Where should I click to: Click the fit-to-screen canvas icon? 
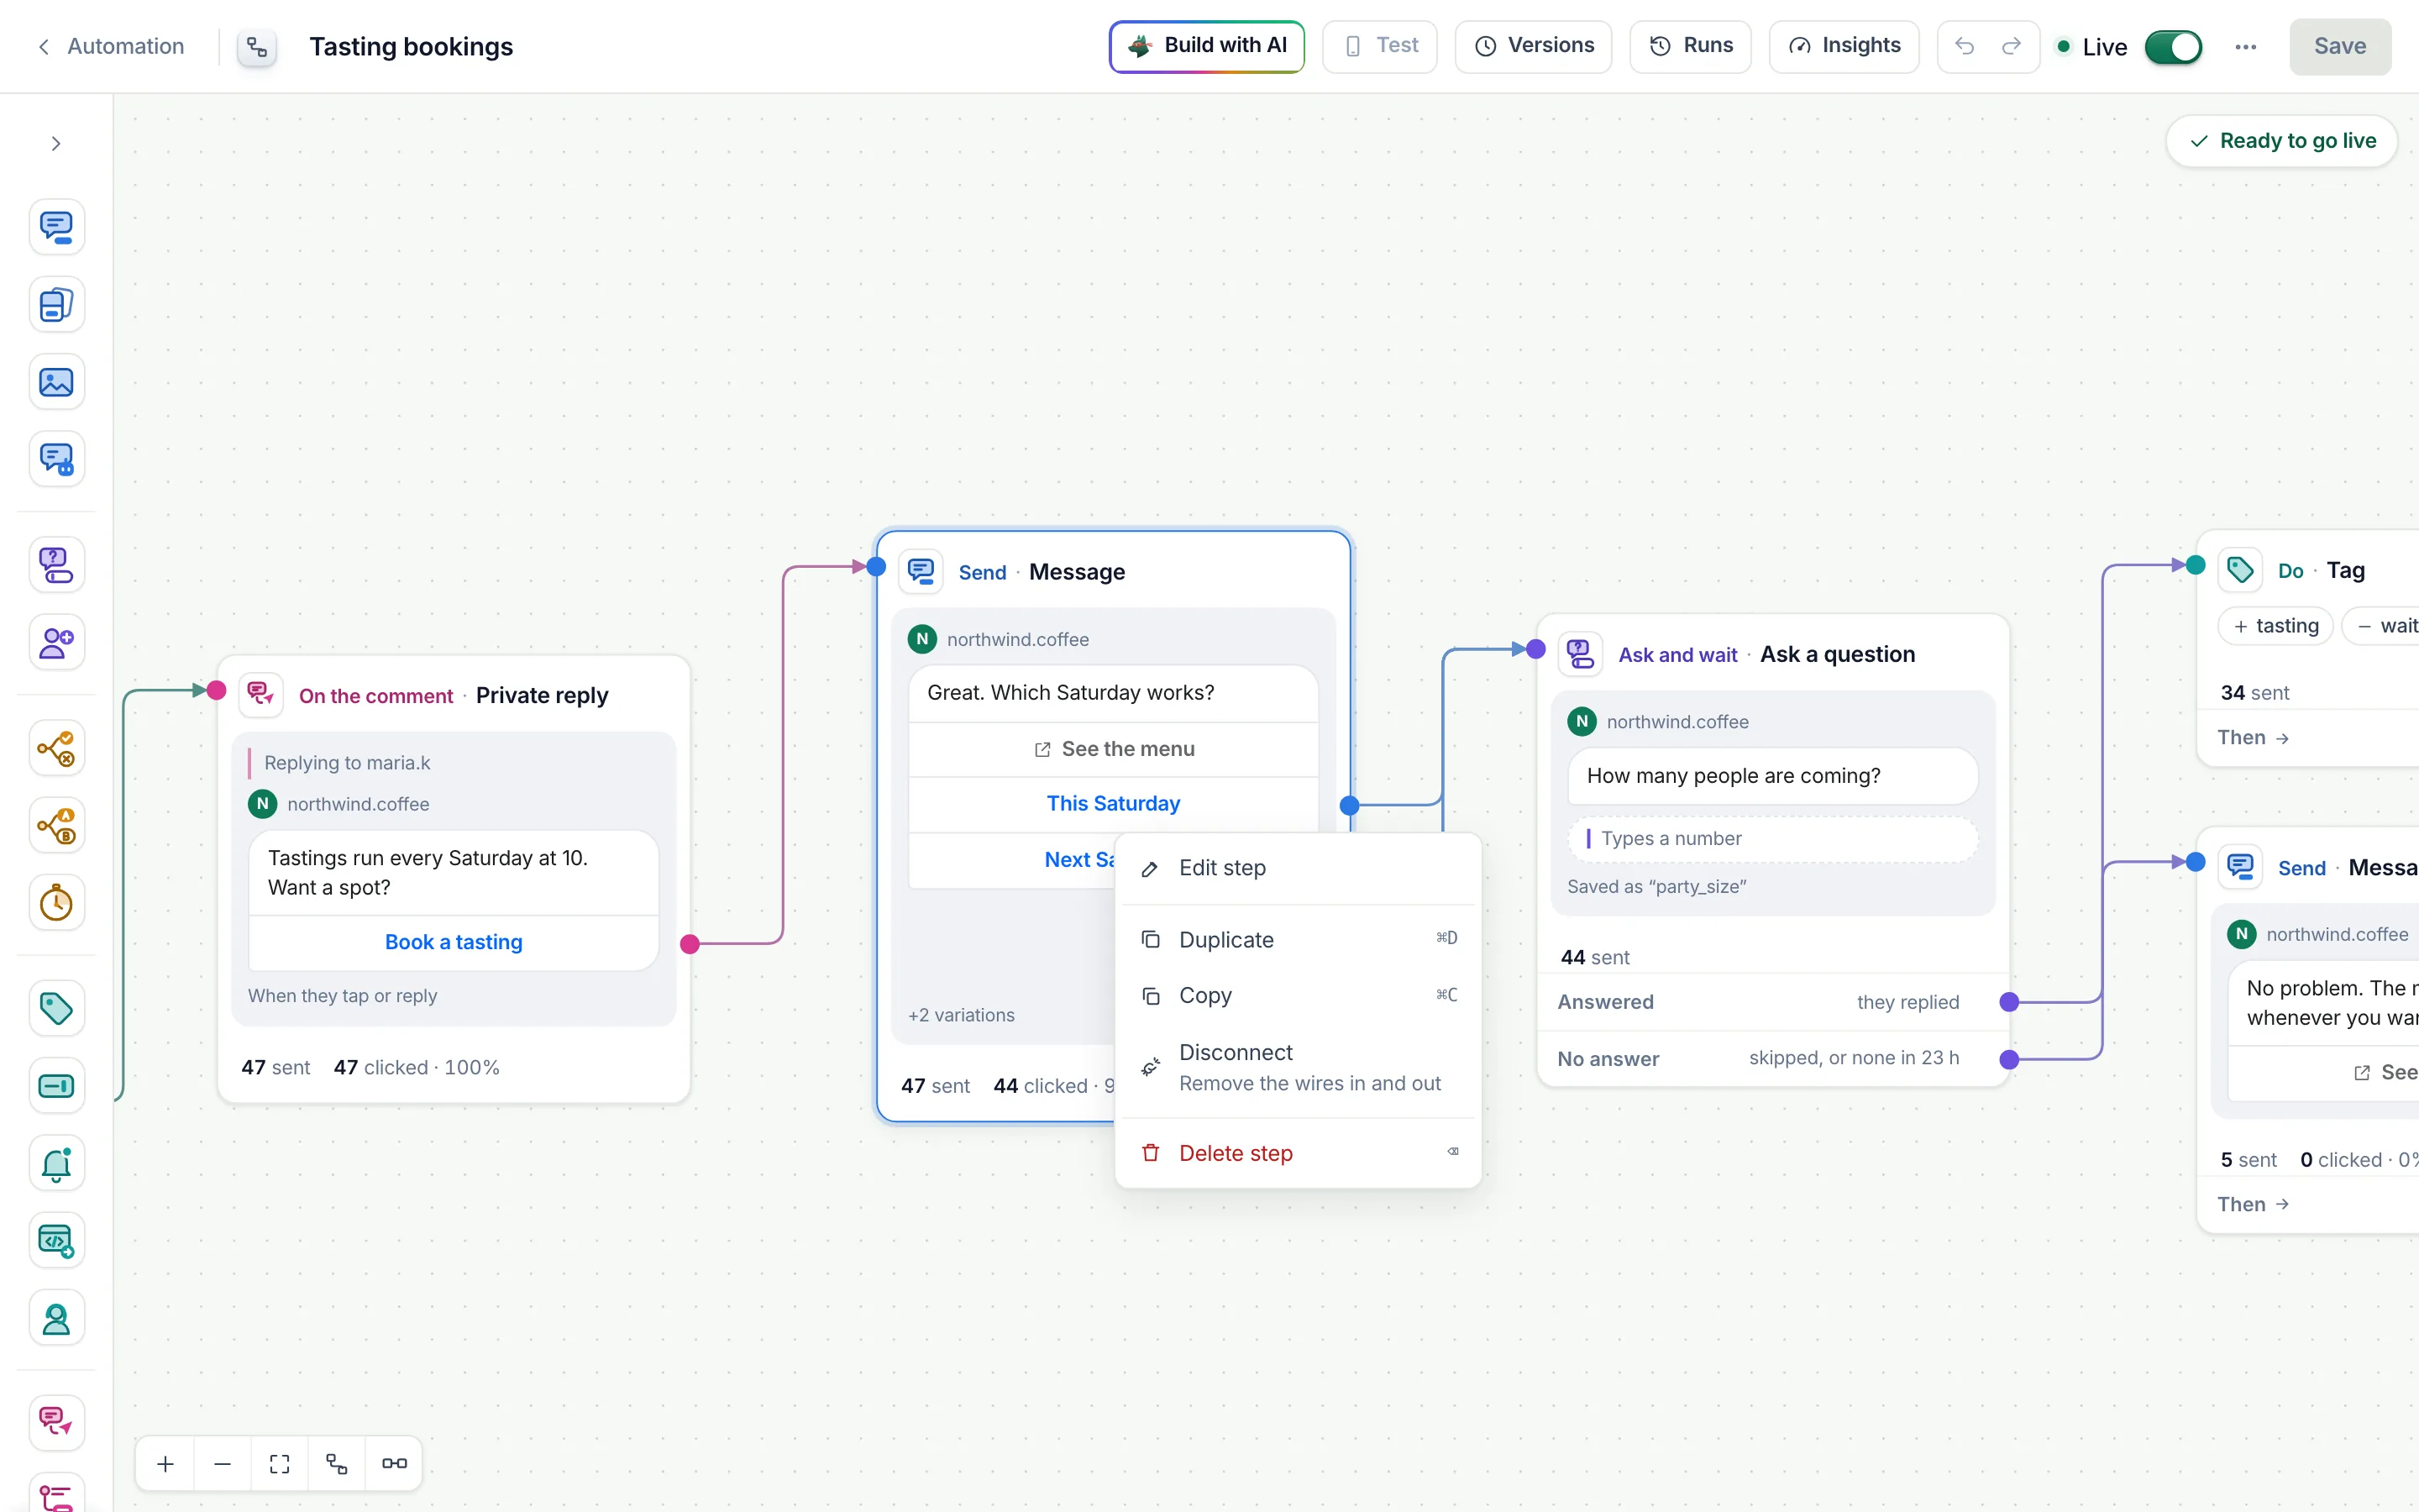coord(280,1464)
